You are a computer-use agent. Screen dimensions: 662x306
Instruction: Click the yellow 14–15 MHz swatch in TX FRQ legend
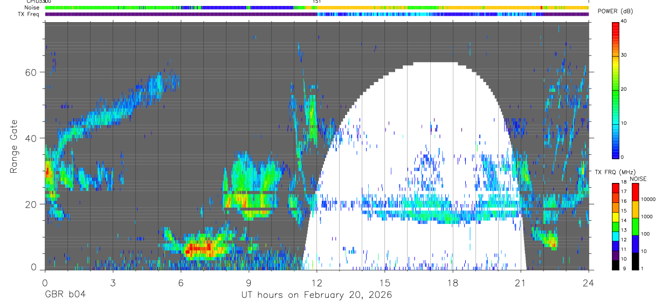(616, 217)
